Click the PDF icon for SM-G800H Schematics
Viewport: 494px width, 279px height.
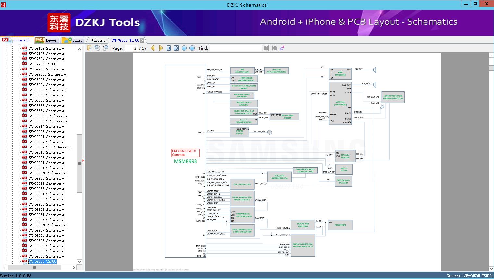click(24, 90)
